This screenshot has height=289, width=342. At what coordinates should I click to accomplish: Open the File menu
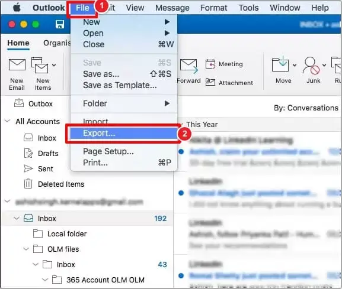click(82, 8)
